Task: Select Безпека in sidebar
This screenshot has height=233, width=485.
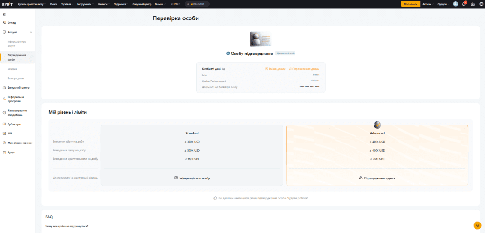Action: coord(12,69)
